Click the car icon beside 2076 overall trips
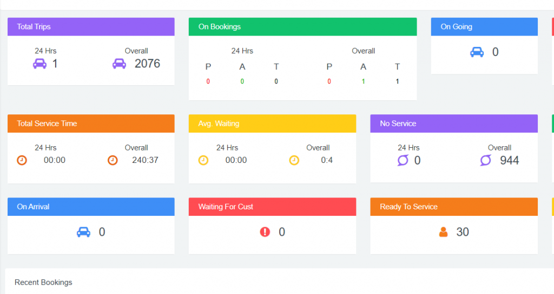 (x=119, y=64)
